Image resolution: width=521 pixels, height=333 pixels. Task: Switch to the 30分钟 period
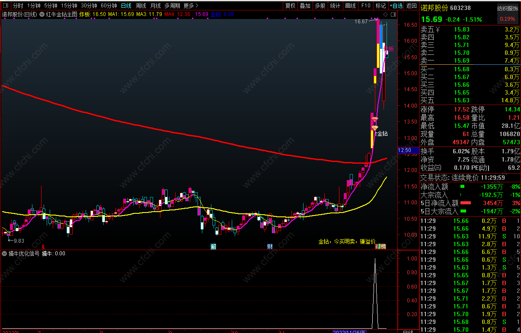(x=89, y=6)
